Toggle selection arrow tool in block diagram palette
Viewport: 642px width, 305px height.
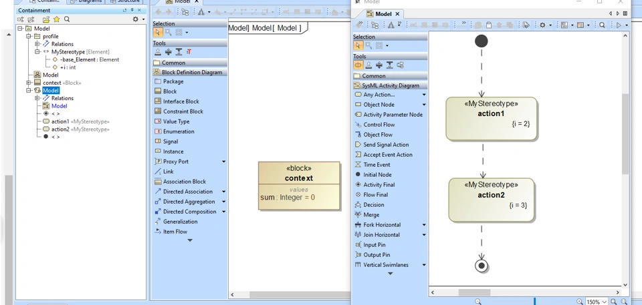(x=158, y=32)
